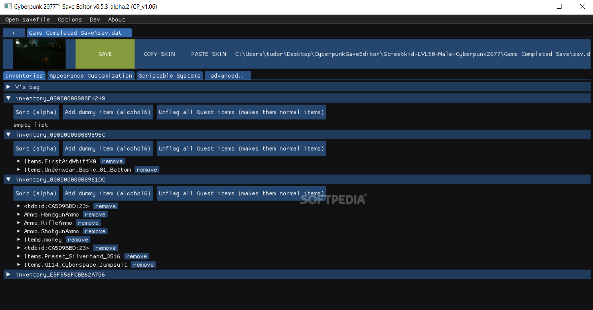Collapse the inventory_00000000008961DC section
The width and height of the screenshot is (593, 310).
[297, 180]
